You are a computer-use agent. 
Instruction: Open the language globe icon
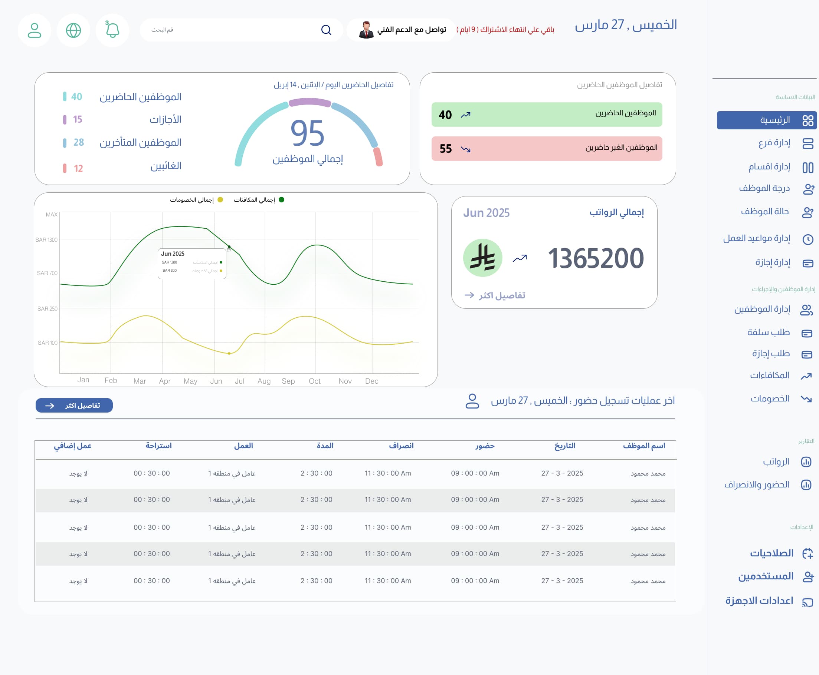pos(73,30)
